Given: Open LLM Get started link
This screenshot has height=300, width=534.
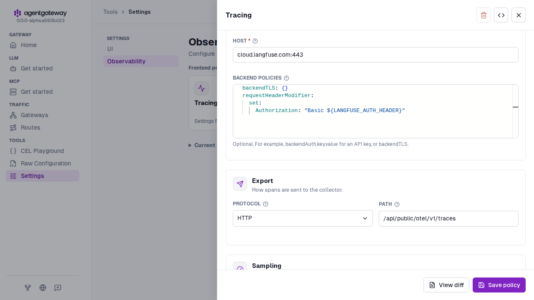Looking at the screenshot, I should pyautogui.click(x=43, y=68).
